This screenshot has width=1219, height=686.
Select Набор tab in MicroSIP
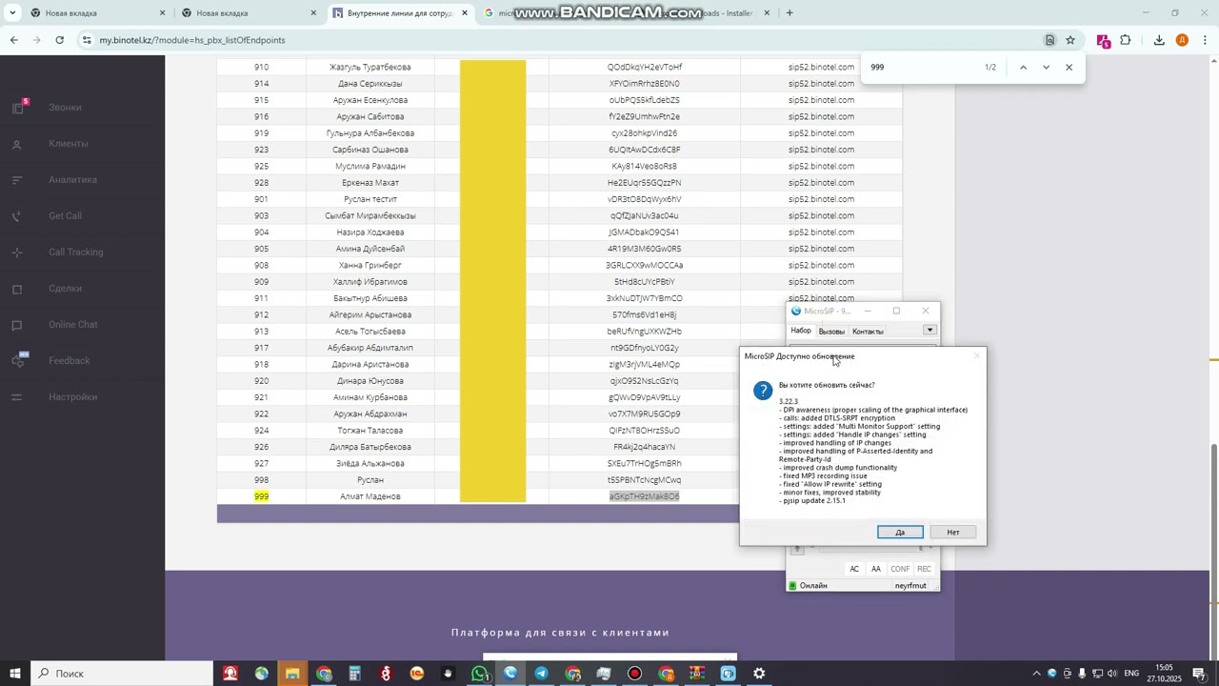(801, 331)
